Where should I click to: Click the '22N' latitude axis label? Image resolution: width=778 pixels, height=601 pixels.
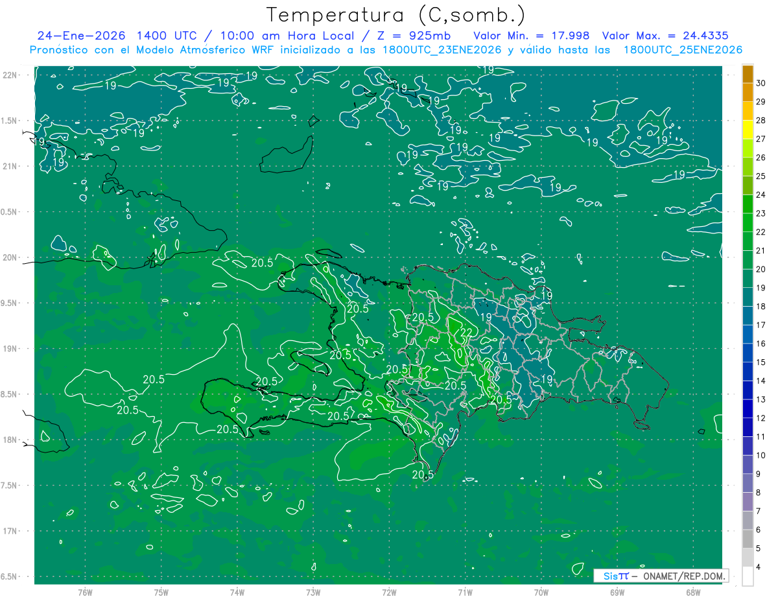tap(10, 75)
